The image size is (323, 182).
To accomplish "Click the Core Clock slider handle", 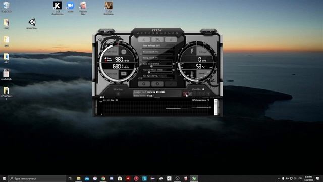I will tap(151, 66).
